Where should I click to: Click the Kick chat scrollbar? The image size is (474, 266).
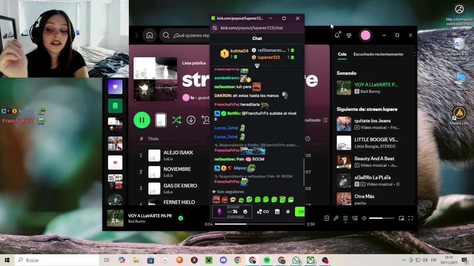click(304, 172)
